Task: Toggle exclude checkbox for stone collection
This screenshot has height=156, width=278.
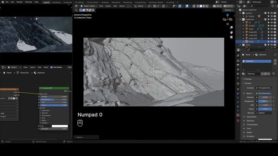Action: pos(265,45)
